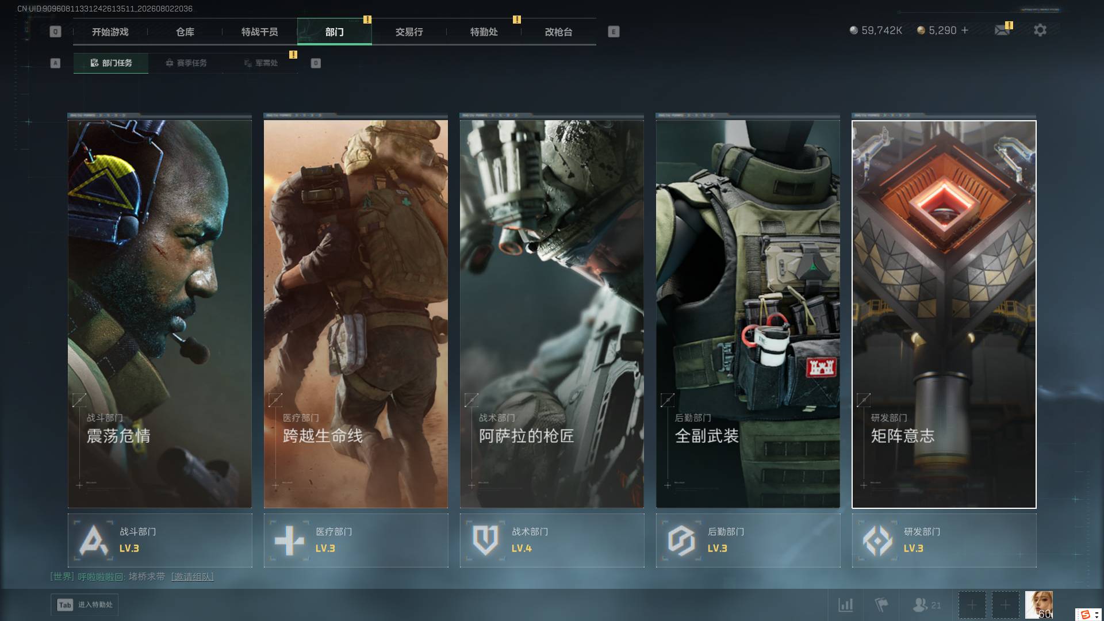Click the D key sub-tab icon
Image resolution: width=1104 pixels, height=621 pixels.
(316, 63)
